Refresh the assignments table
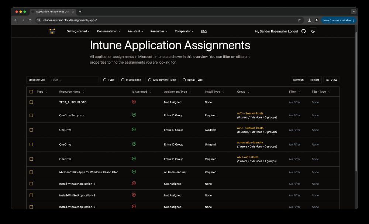 pos(299,80)
